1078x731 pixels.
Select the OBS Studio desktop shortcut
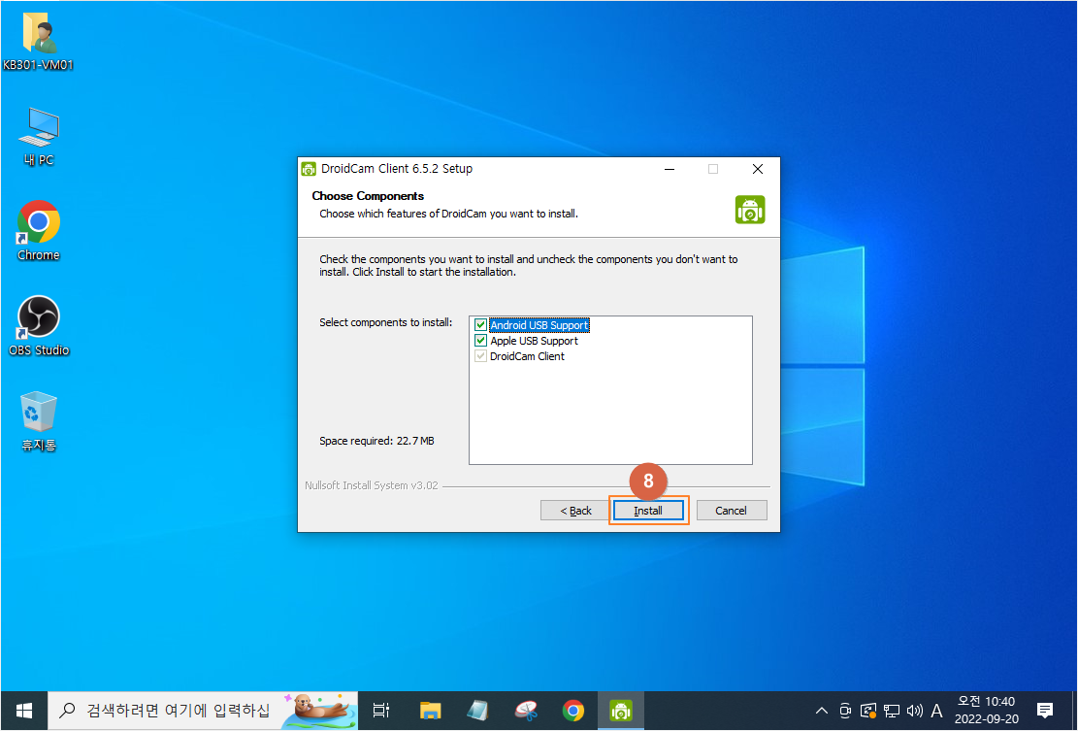[x=39, y=326]
